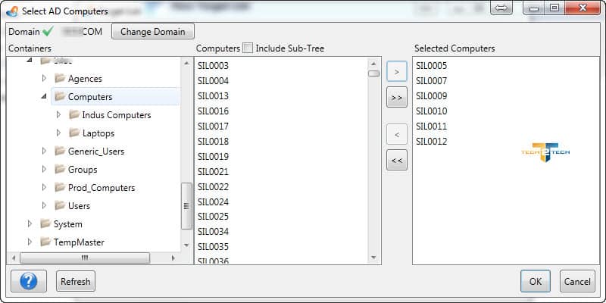Image resolution: width=606 pixels, height=303 pixels.
Task: Add all computers with double right arrow
Action: click(x=396, y=98)
